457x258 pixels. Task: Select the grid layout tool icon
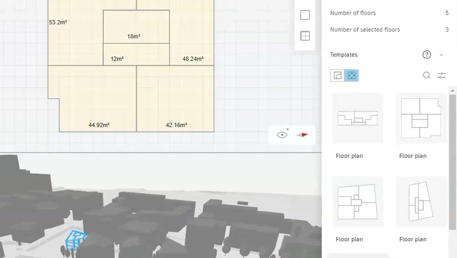coord(305,35)
